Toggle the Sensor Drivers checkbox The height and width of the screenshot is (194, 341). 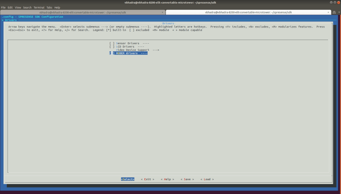(x=112, y=44)
